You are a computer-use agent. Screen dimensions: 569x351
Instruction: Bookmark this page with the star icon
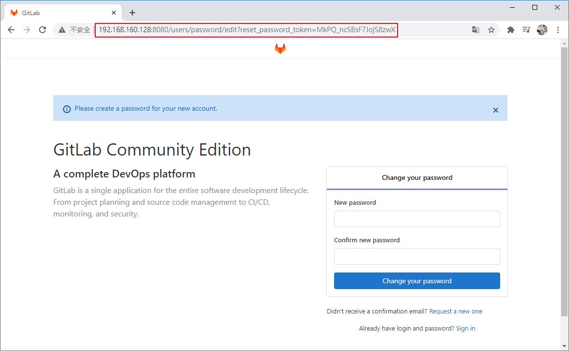[491, 30]
